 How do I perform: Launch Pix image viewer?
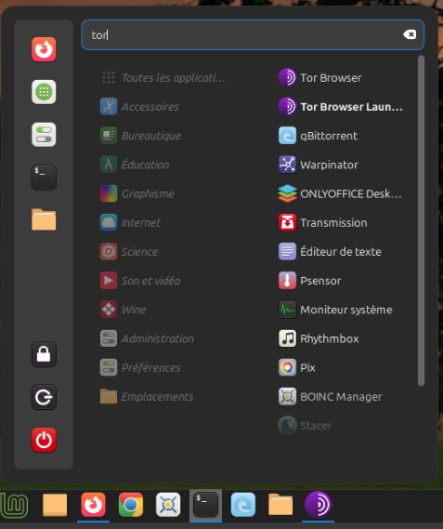point(297,368)
